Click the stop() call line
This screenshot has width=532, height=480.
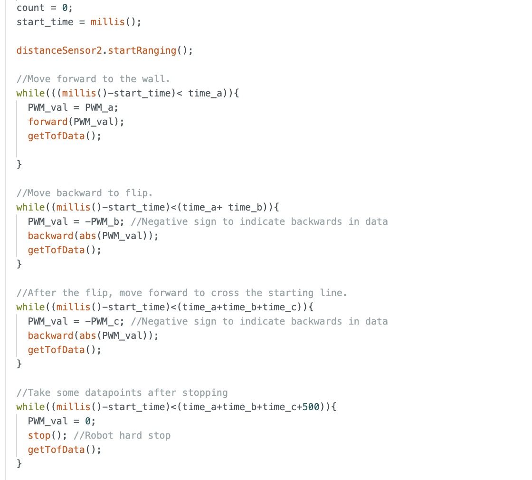(99, 435)
